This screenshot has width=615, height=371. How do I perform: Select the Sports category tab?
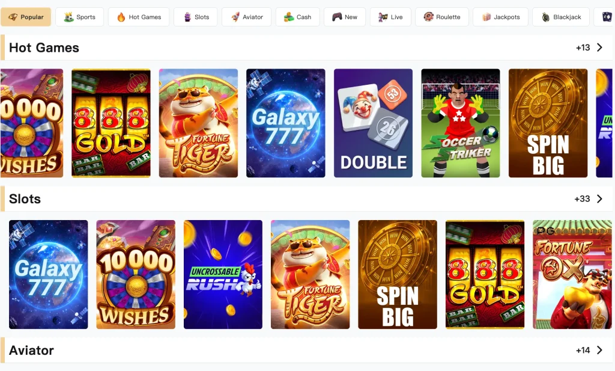(x=80, y=17)
